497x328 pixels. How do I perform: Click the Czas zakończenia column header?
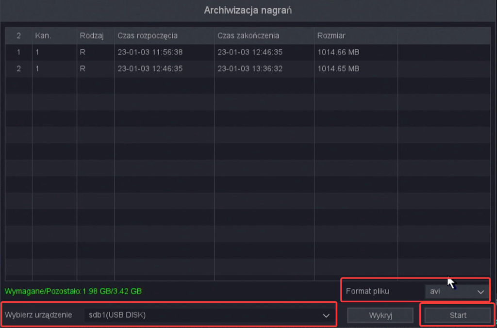[248, 36]
